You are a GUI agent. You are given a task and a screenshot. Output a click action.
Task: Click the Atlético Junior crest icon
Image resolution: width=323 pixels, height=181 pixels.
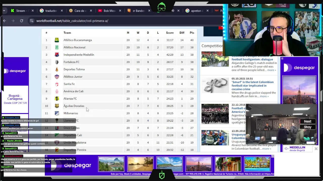point(57,77)
